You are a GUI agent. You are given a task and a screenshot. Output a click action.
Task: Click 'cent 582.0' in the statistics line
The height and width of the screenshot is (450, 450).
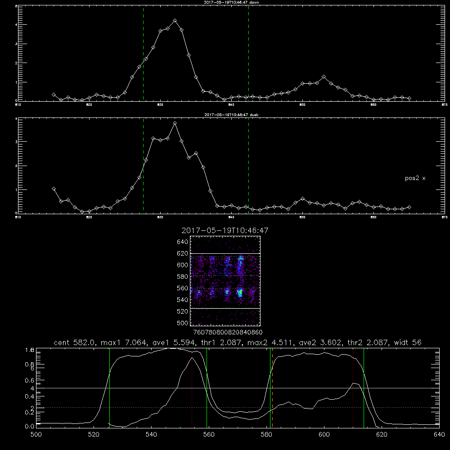74,342
